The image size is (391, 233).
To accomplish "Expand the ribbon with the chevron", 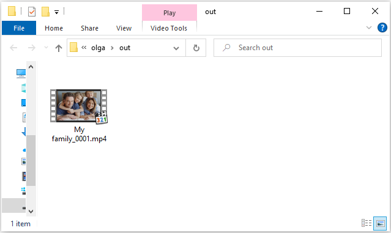I will 369,28.
